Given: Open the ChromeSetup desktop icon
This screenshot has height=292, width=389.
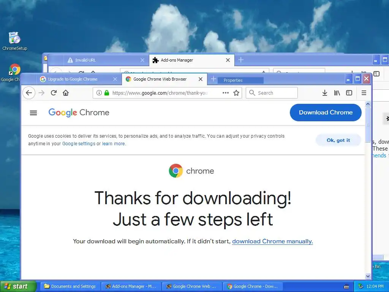Looking at the screenshot, I should click(14, 41).
